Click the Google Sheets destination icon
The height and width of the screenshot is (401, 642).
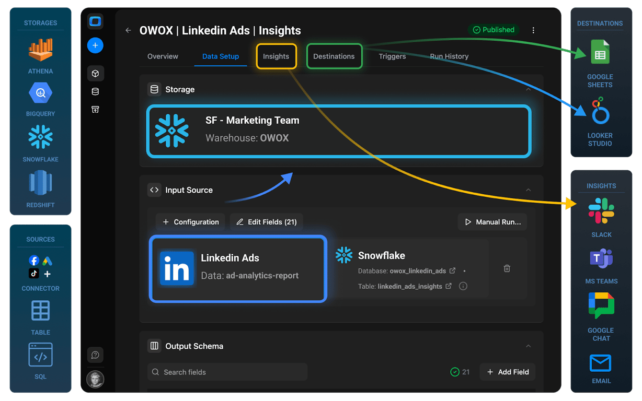[x=600, y=53]
